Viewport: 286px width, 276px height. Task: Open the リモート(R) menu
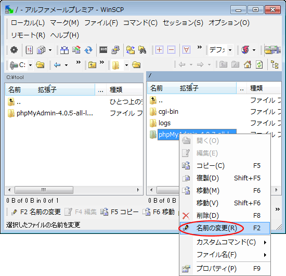(x=28, y=35)
